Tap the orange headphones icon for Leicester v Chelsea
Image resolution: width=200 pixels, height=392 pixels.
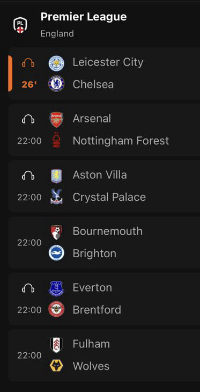point(28,62)
